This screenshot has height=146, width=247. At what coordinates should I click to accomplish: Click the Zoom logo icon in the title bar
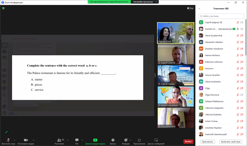tap(3, 2)
